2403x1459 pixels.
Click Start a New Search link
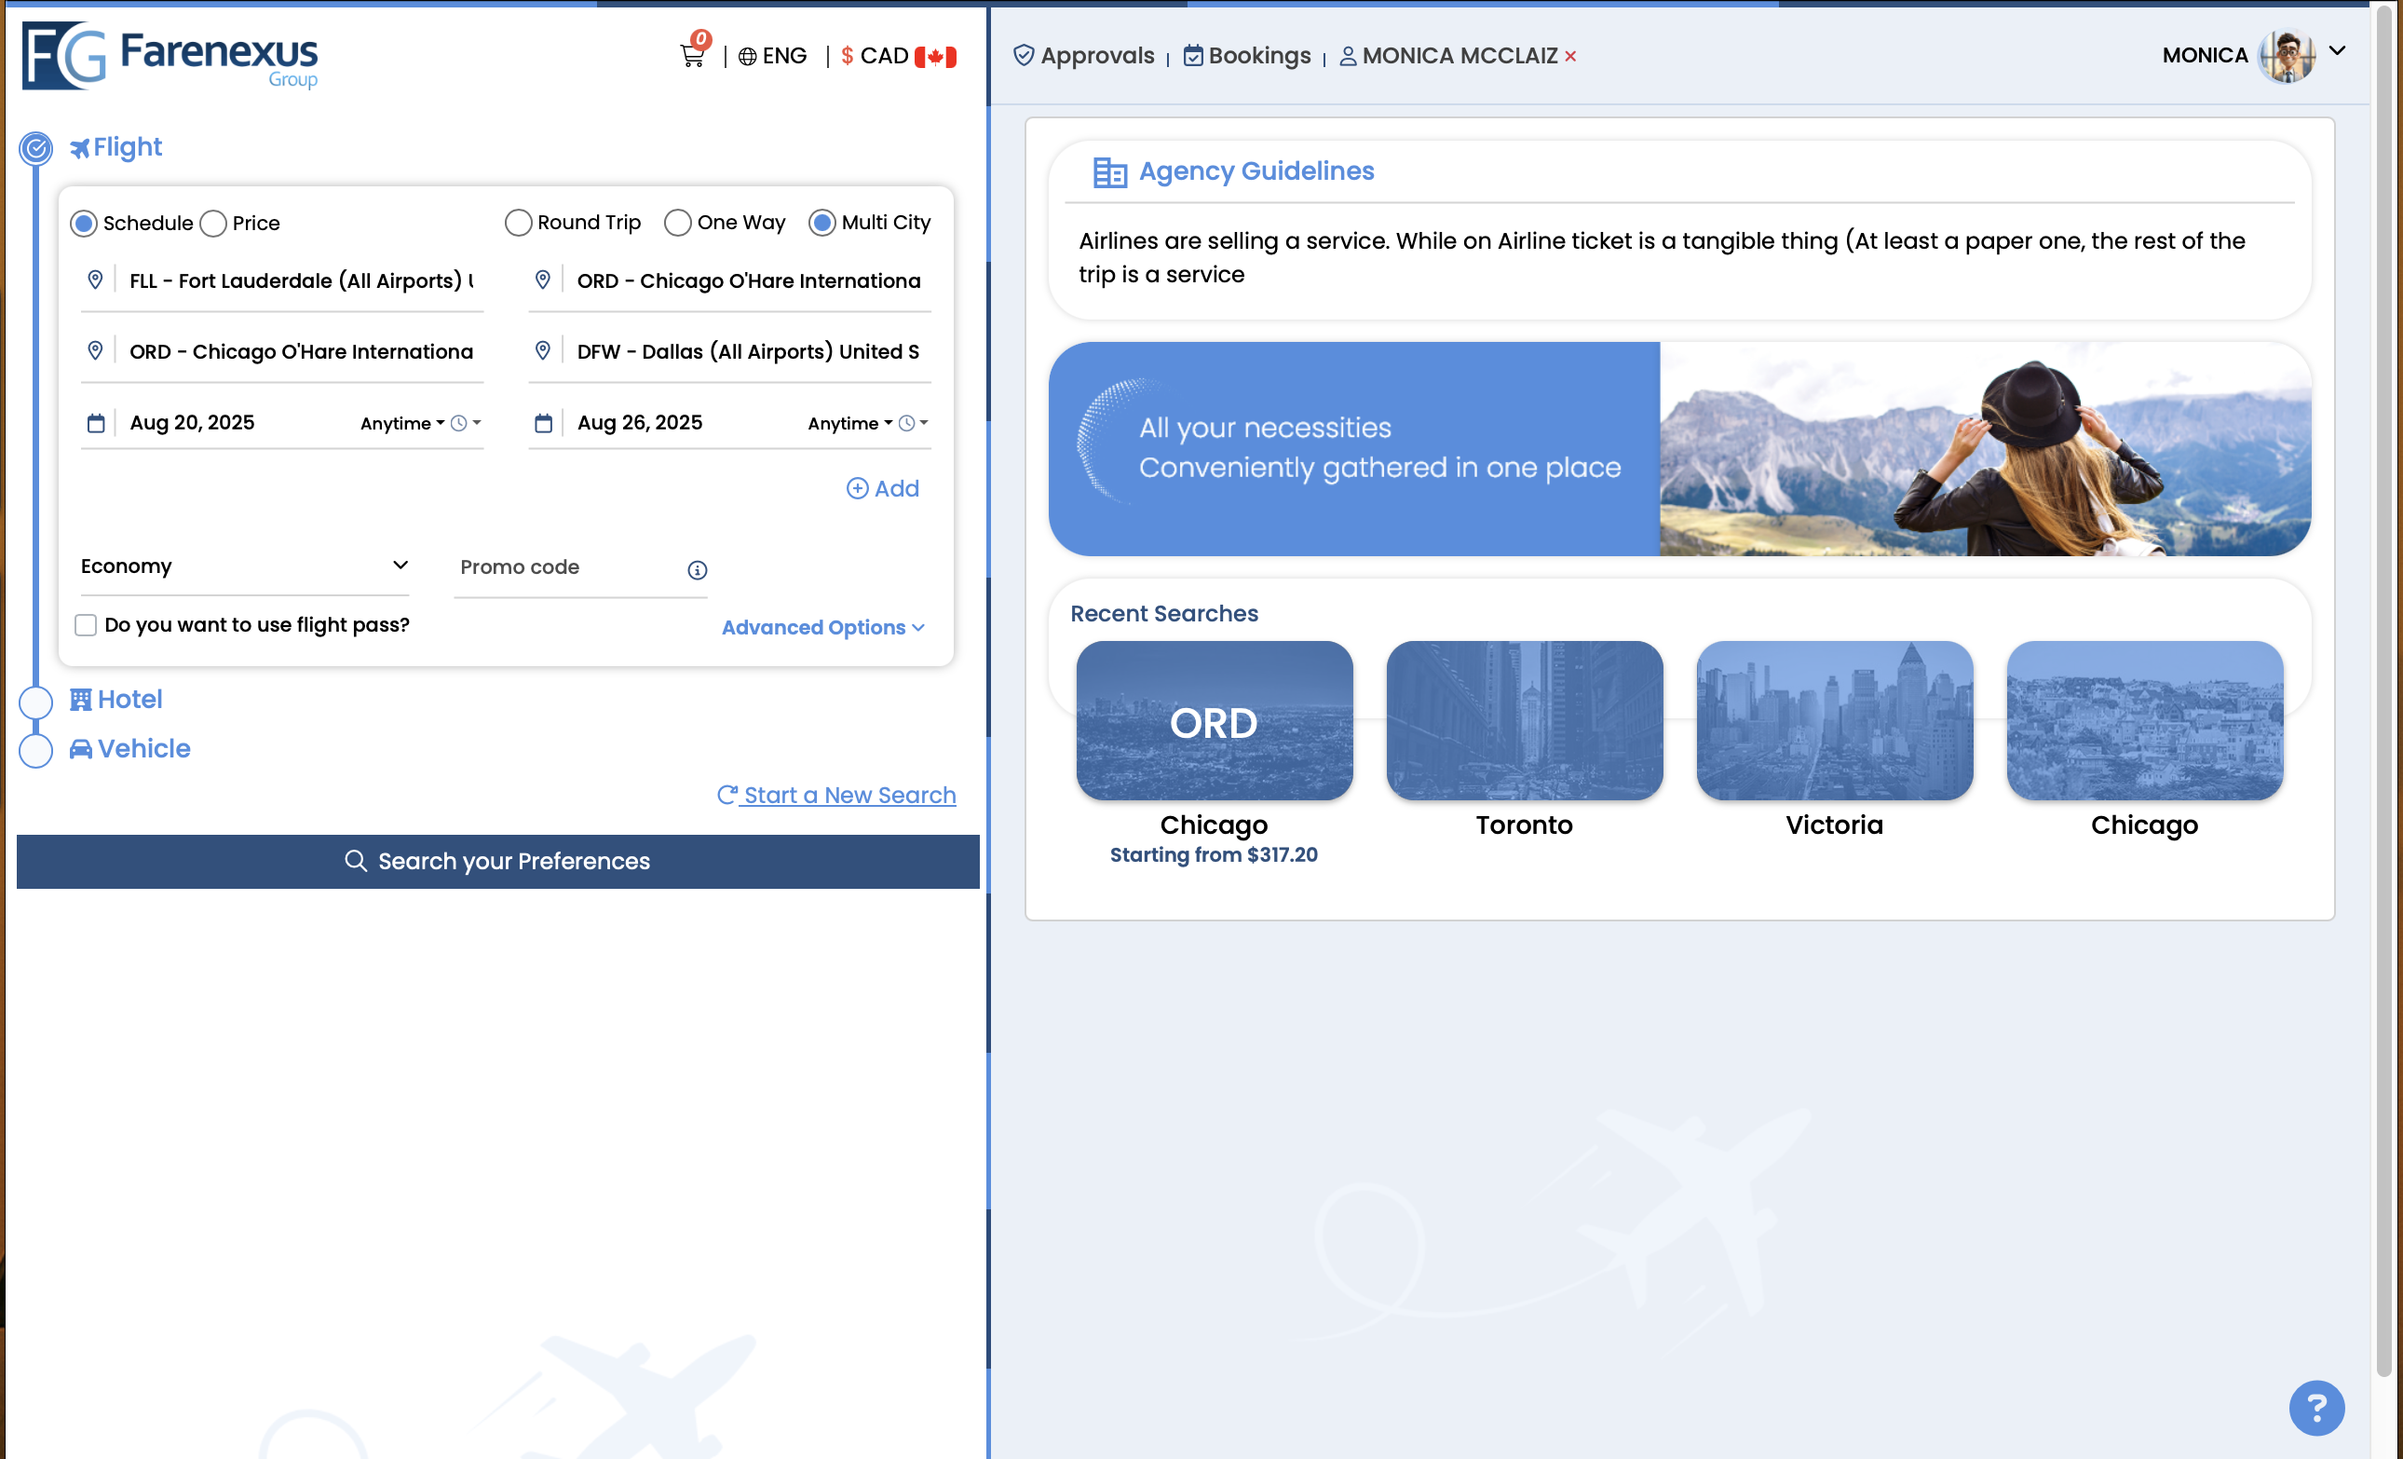click(x=836, y=795)
